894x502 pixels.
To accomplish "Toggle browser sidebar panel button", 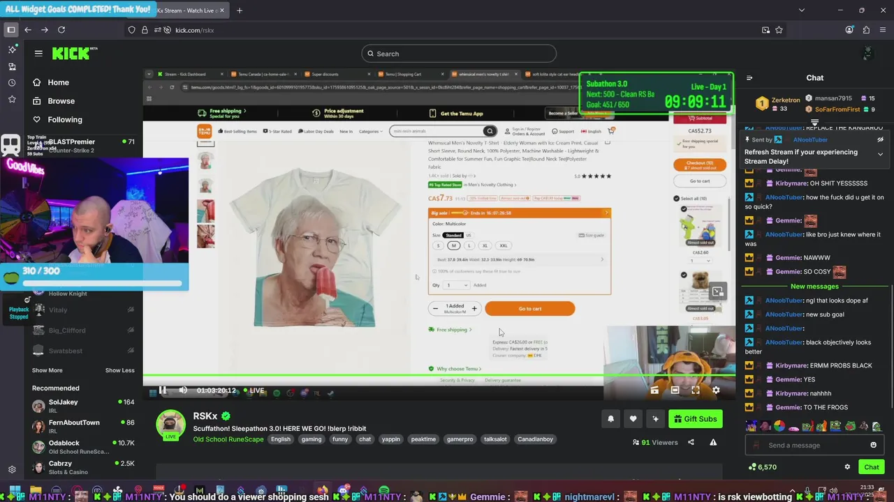I will pyautogui.click(x=11, y=30).
